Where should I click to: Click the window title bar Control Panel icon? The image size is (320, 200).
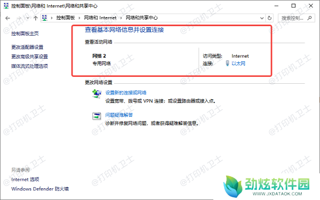[6, 6]
